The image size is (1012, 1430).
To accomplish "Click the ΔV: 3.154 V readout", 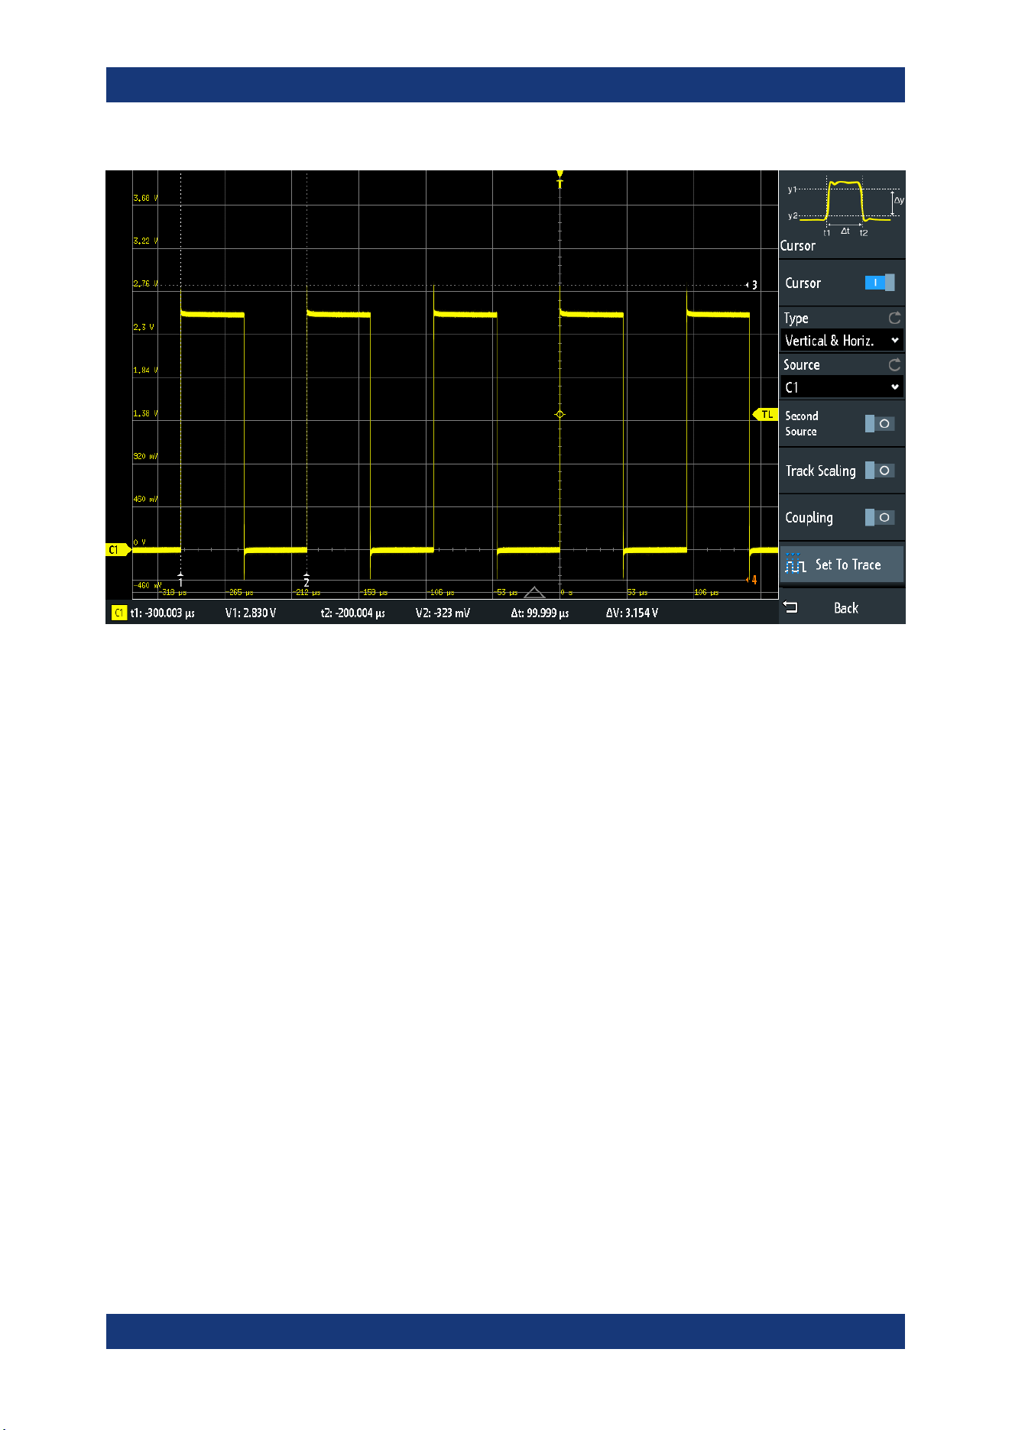I will [x=632, y=613].
